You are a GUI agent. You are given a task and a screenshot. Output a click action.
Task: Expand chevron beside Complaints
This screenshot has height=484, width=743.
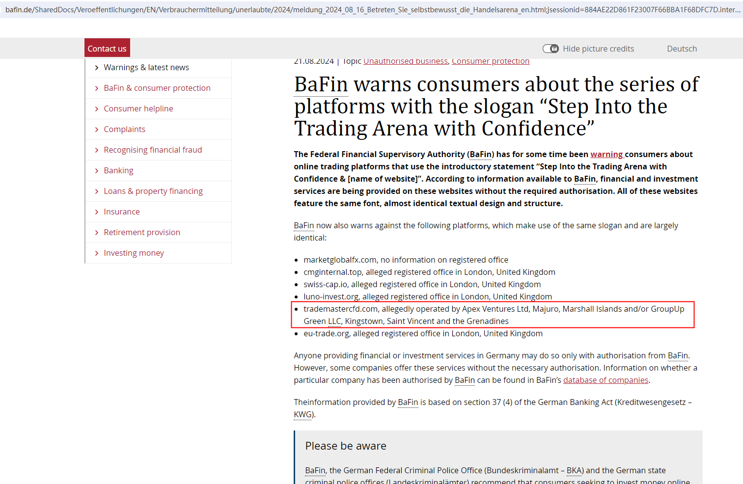click(97, 129)
